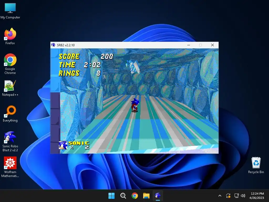Click the score value 200
The height and width of the screenshot is (202, 269).
(x=107, y=56)
